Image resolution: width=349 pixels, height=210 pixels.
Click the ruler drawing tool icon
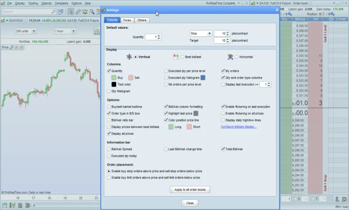coord(78,11)
